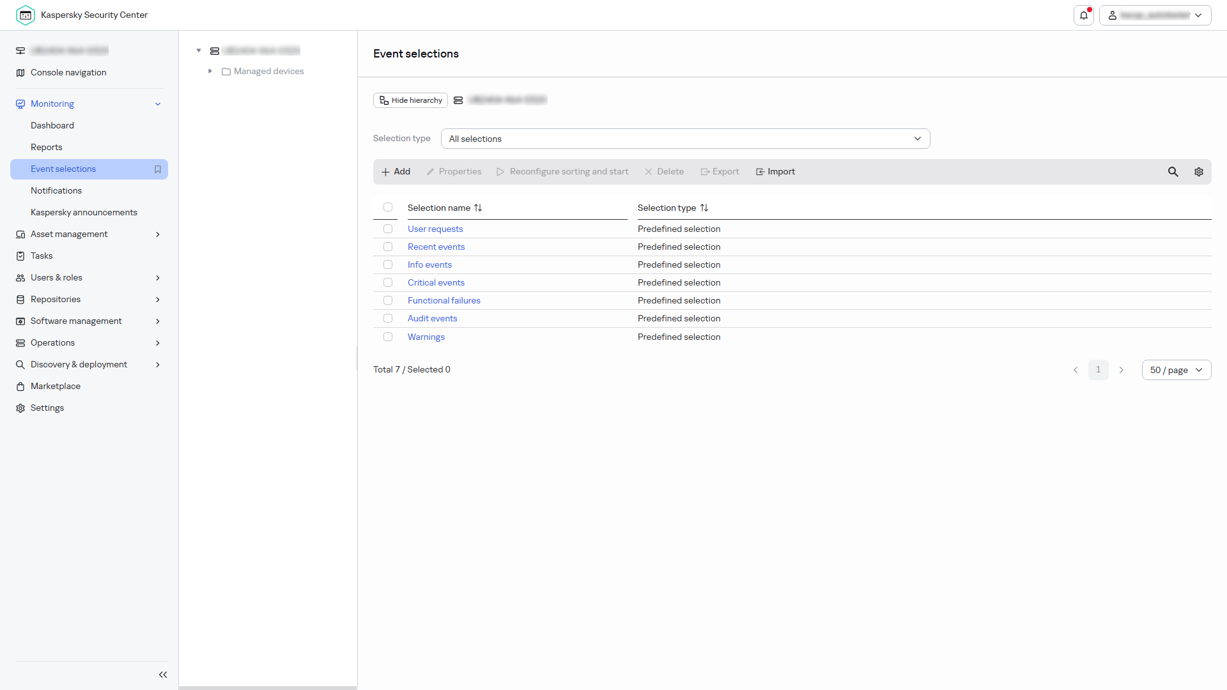Expand the Managed devices tree node

coord(210,71)
